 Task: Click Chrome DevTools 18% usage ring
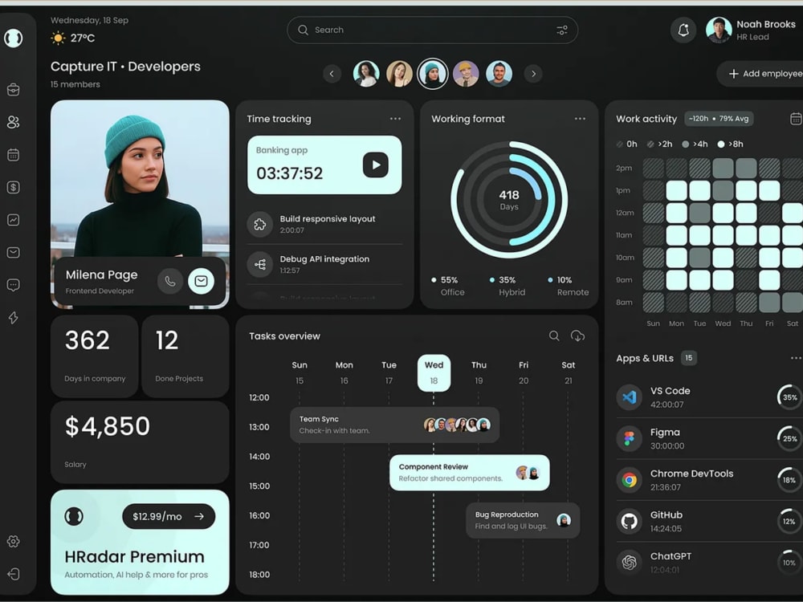789,480
